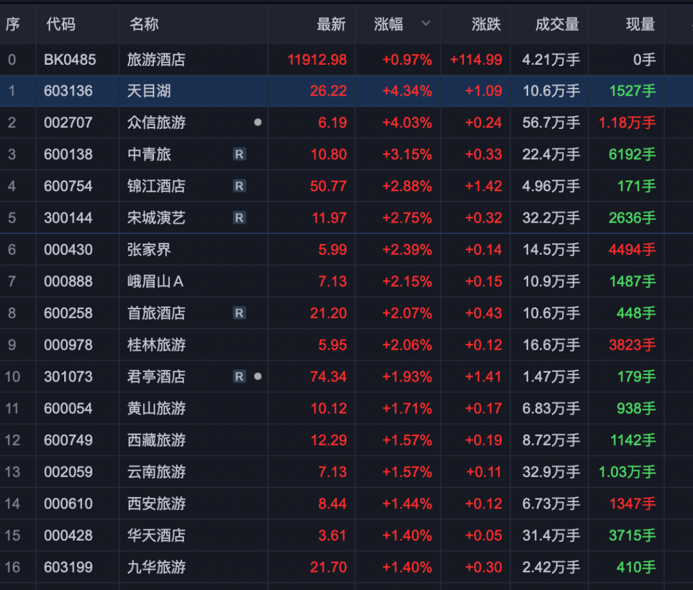
Task: Click the code 000978
Action: click(x=68, y=345)
